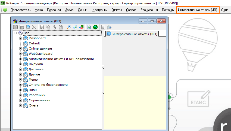Open the highlighted Интерактивные отчеты (ИО) menu
The width and height of the screenshot is (231, 131).
[x=198, y=10]
